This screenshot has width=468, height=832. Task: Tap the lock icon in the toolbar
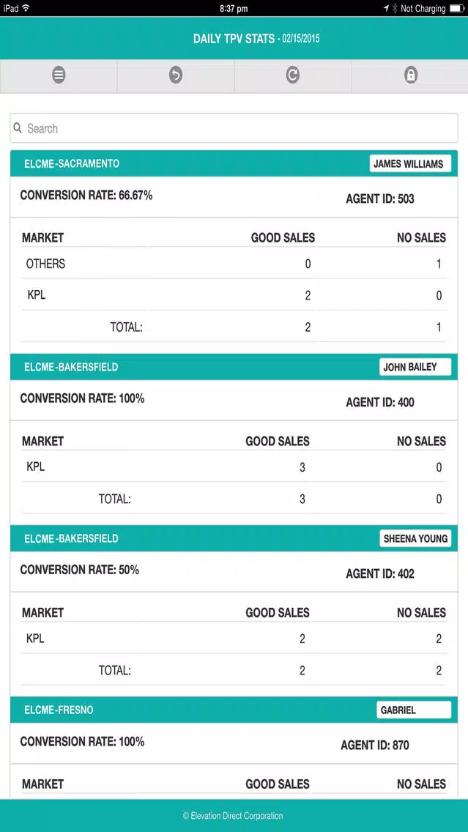coord(410,75)
